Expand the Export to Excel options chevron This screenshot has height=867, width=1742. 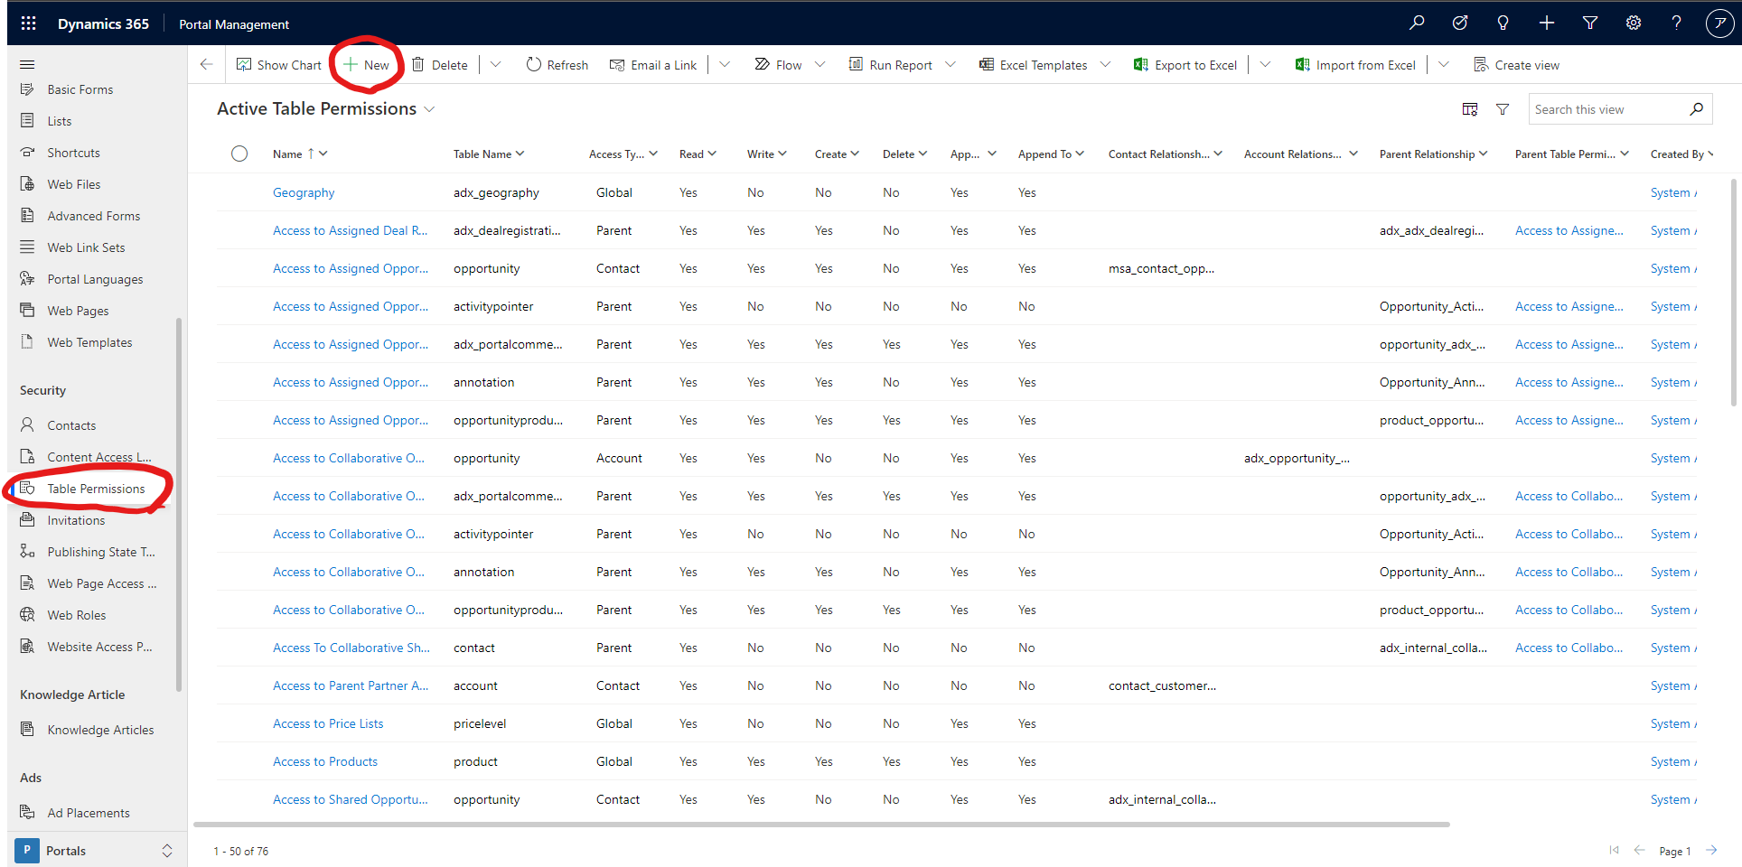click(x=1266, y=64)
